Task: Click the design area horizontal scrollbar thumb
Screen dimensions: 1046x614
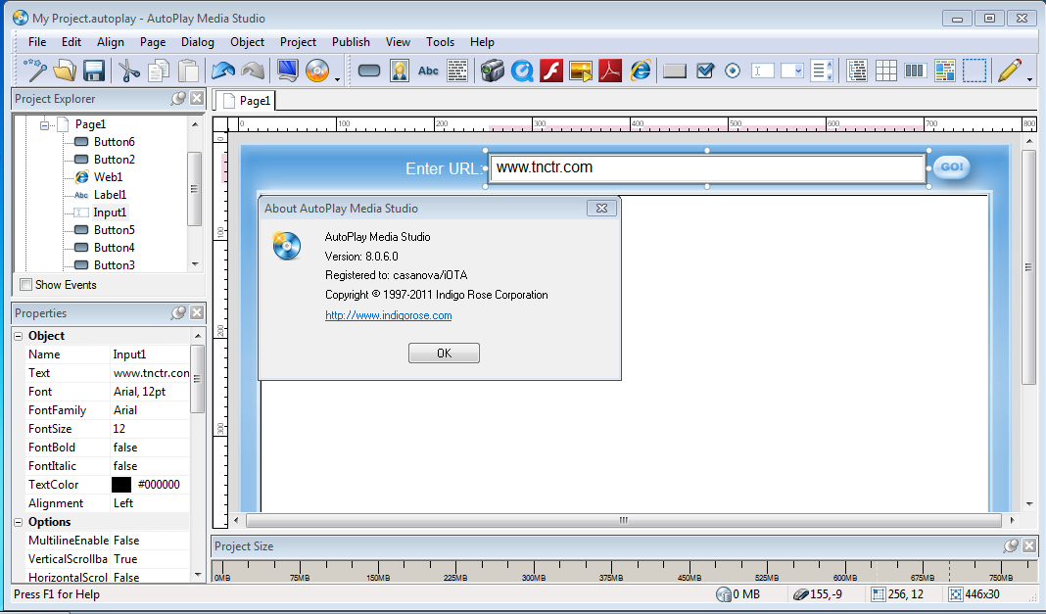Action: tap(624, 520)
